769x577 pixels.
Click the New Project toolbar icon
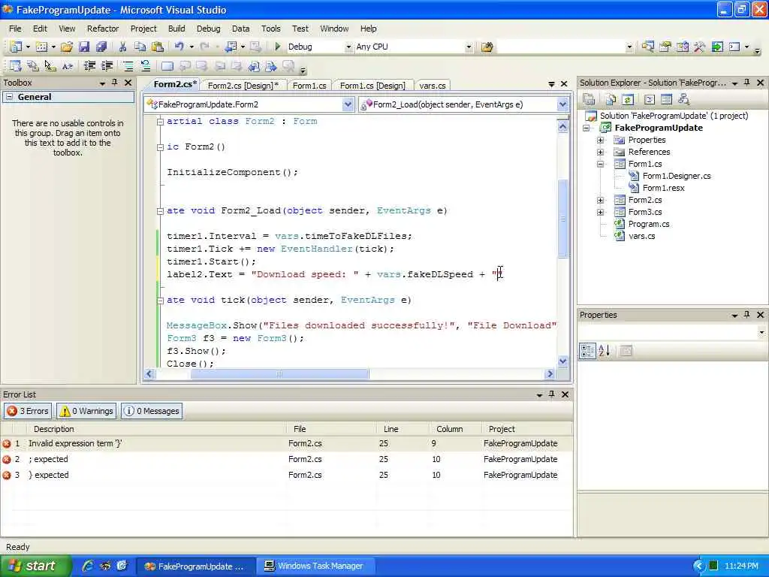click(x=16, y=47)
